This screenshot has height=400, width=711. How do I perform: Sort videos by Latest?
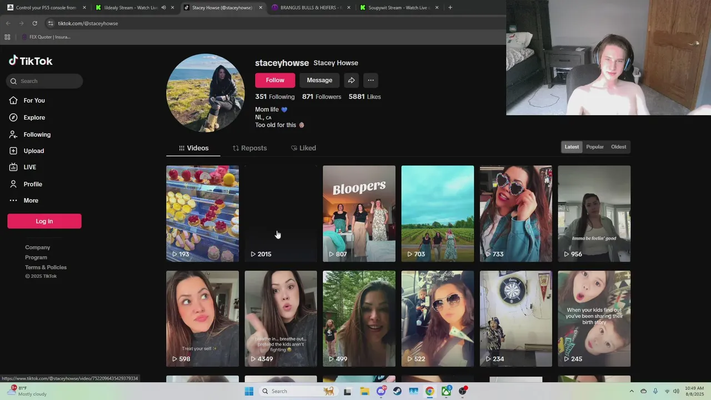572,147
